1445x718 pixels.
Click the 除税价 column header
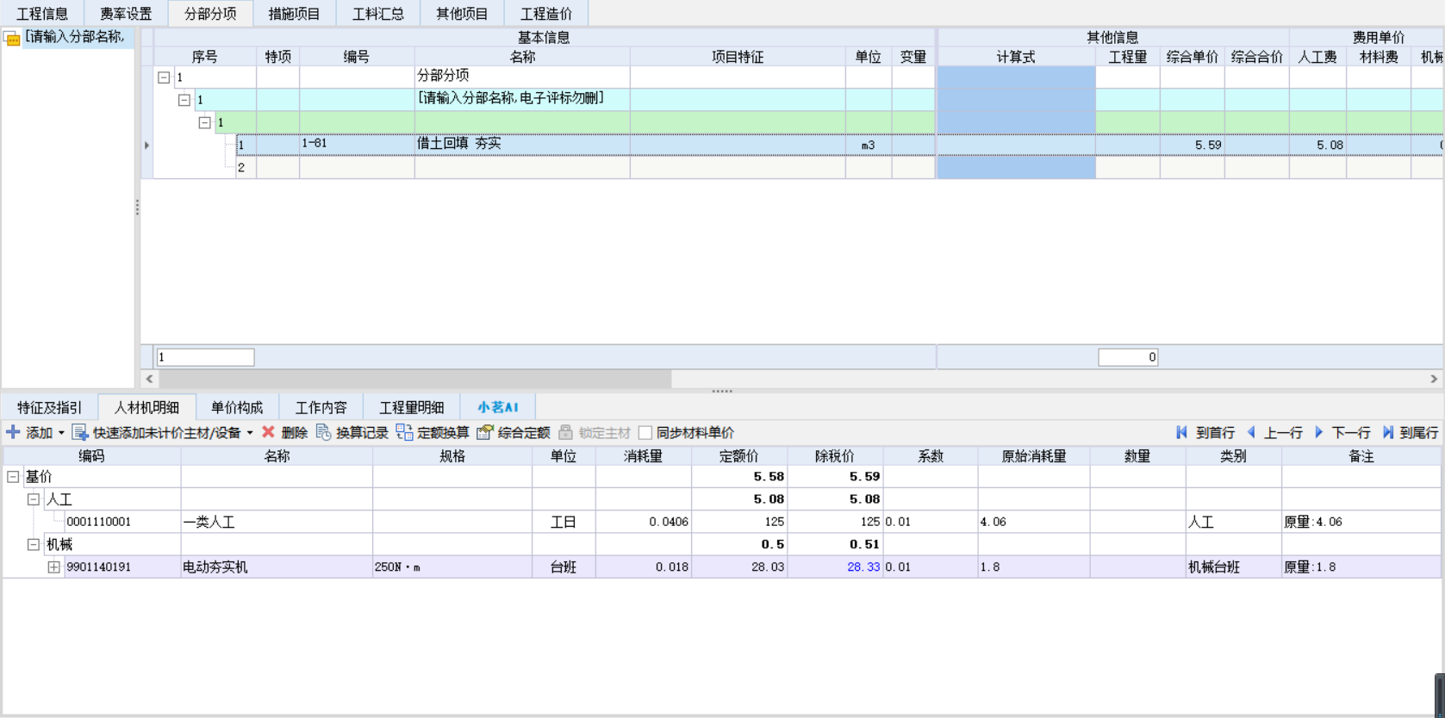(x=835, y=456)
